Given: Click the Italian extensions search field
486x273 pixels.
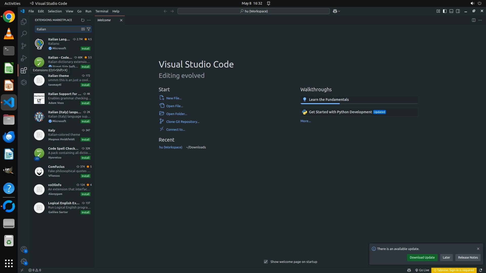Looking at the screenshot, I should tap(57, 29).
